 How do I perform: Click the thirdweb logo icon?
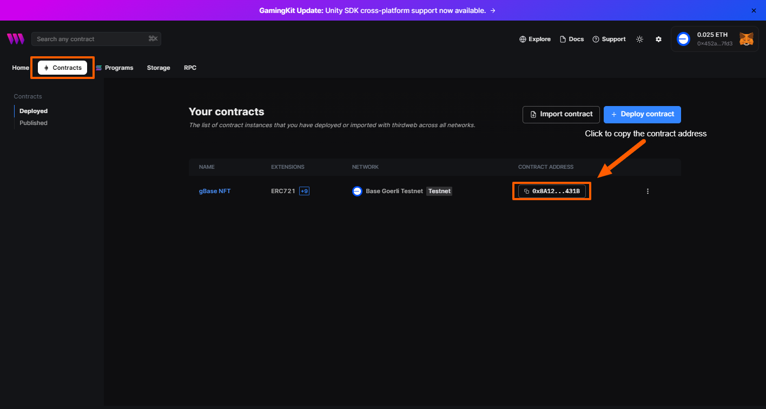(15, 39)
